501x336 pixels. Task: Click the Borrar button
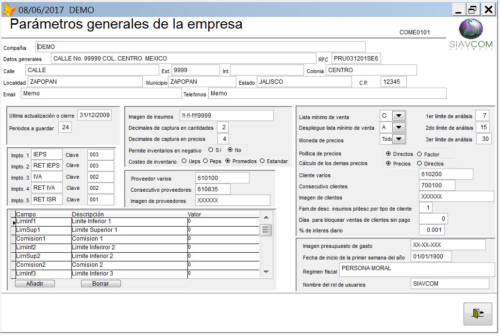coord(100,283)
